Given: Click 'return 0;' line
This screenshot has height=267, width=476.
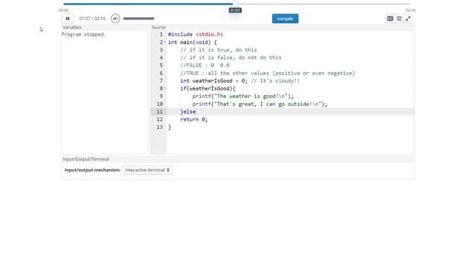Looking at the screenshot, I should pyautogui.click(x=193, y=119).
